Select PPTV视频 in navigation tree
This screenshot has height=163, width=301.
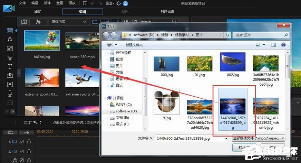tap(121, 53)
